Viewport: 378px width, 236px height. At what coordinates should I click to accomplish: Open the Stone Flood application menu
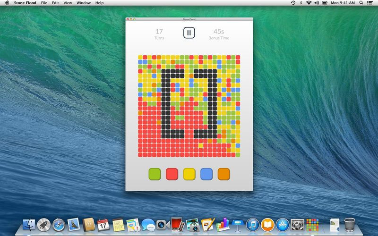(25, 3)
